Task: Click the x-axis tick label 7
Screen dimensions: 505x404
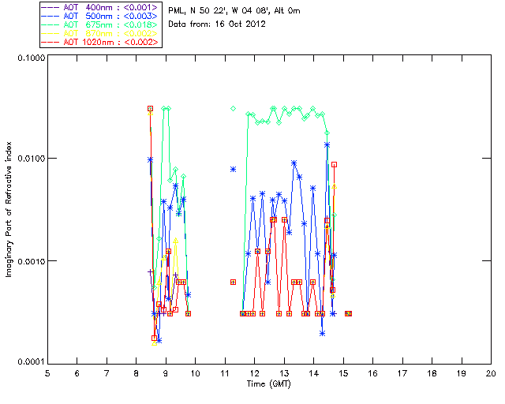Action: click(x=107, y=373)
